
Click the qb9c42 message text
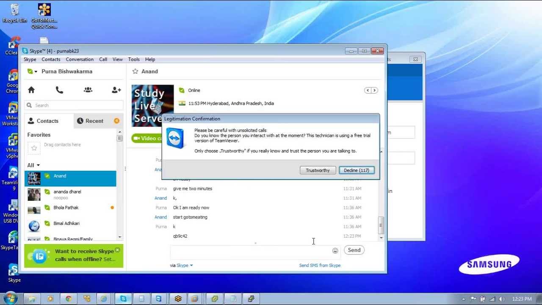tap(180, 236)
